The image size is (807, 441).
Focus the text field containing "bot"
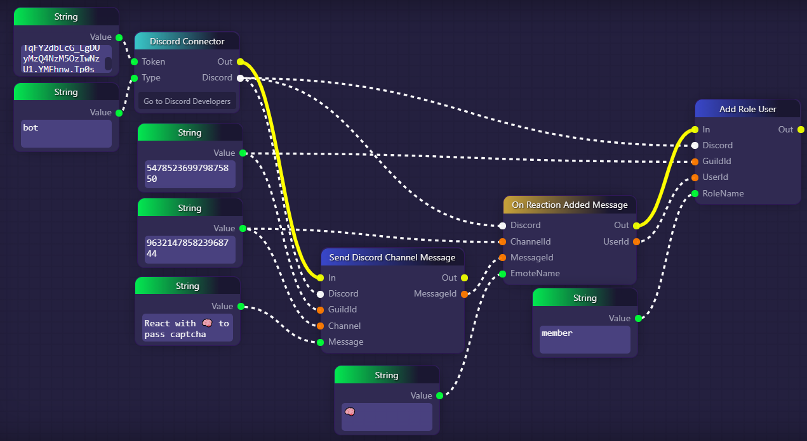[x=66, y=134]
